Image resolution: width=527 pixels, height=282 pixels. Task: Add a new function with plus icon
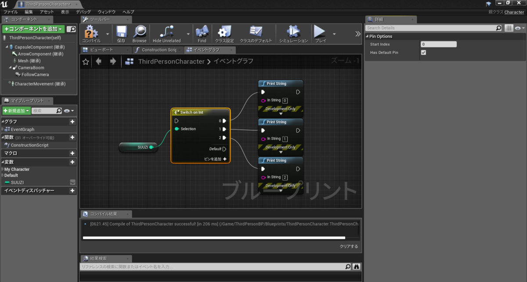pos(72,137)
